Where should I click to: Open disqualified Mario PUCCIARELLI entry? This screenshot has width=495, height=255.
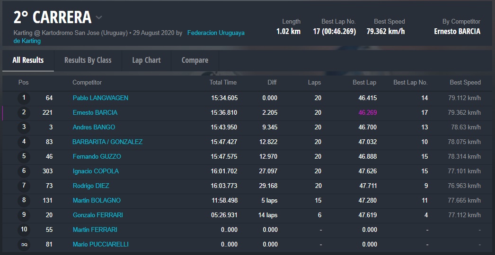click(x=100, y=244)
